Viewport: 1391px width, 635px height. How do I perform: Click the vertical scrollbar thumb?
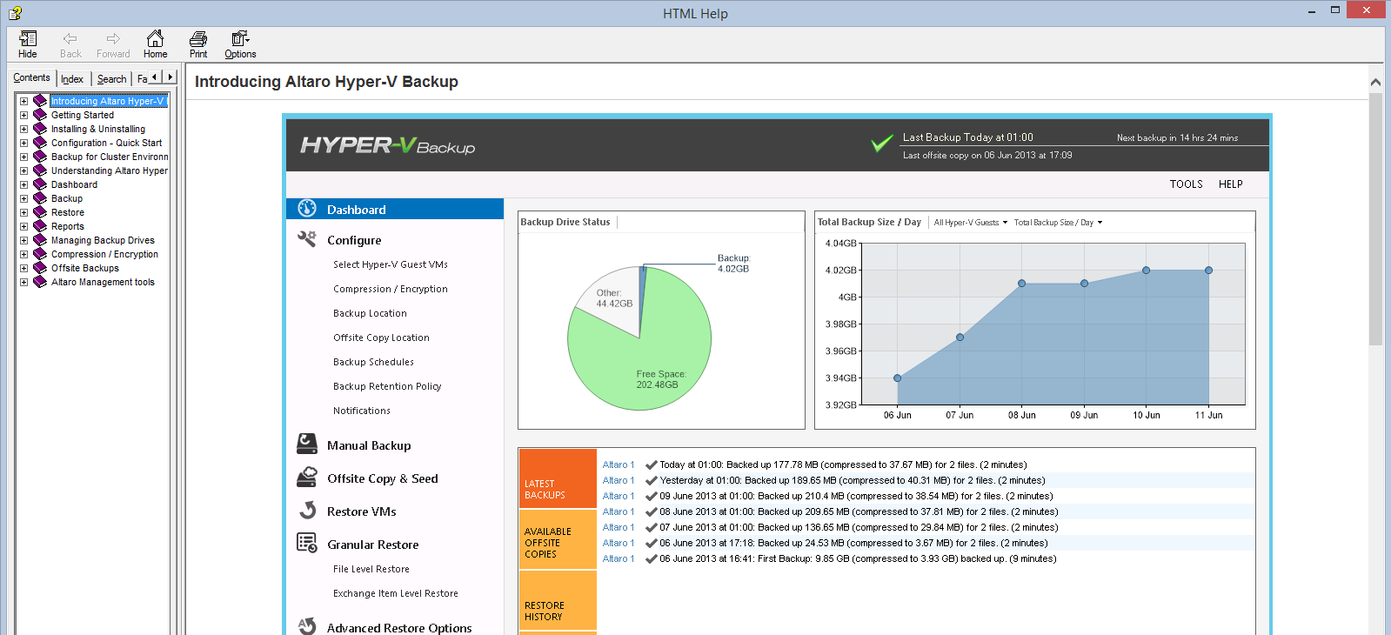1375,217
